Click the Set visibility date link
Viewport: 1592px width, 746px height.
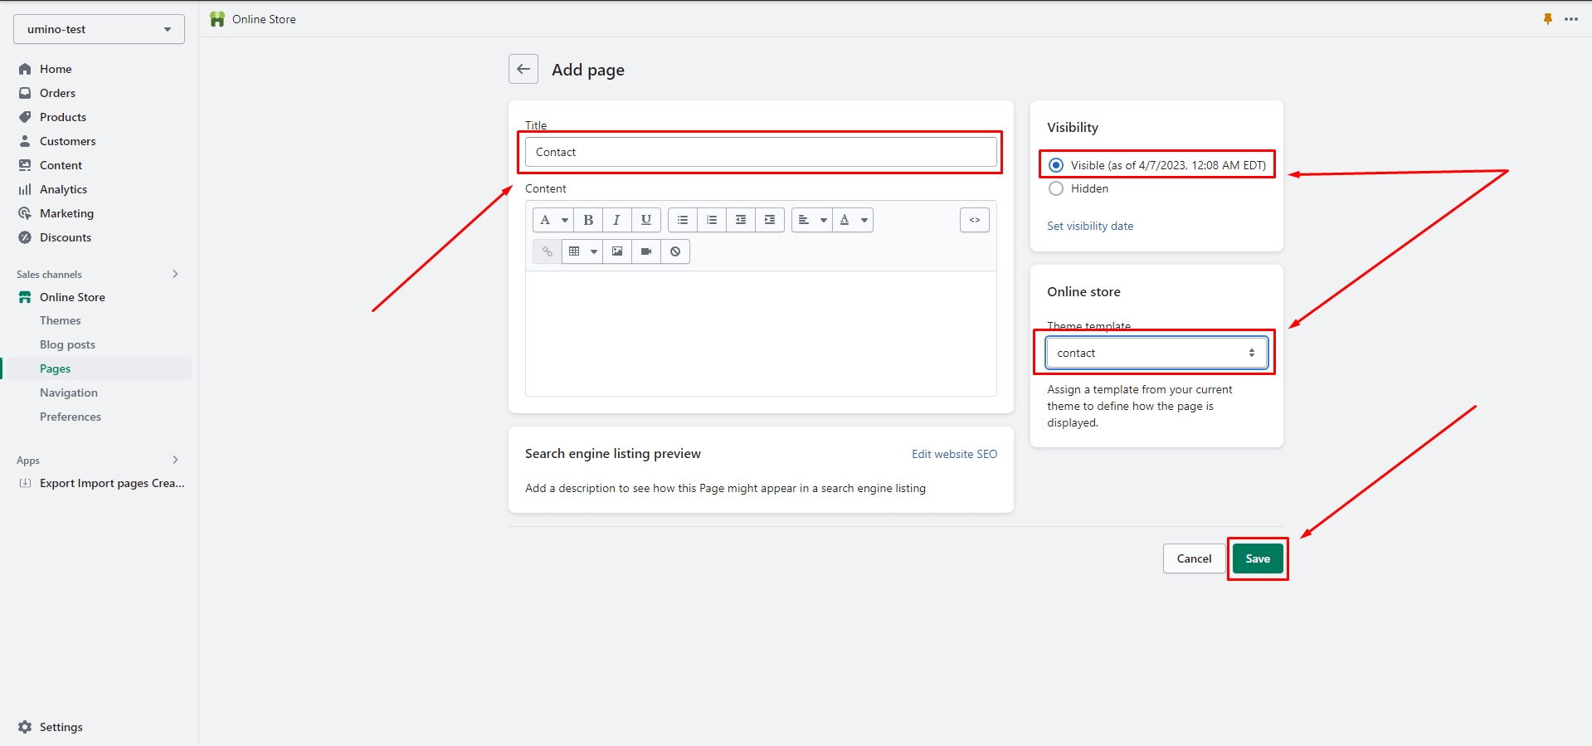click(1089, 226)
